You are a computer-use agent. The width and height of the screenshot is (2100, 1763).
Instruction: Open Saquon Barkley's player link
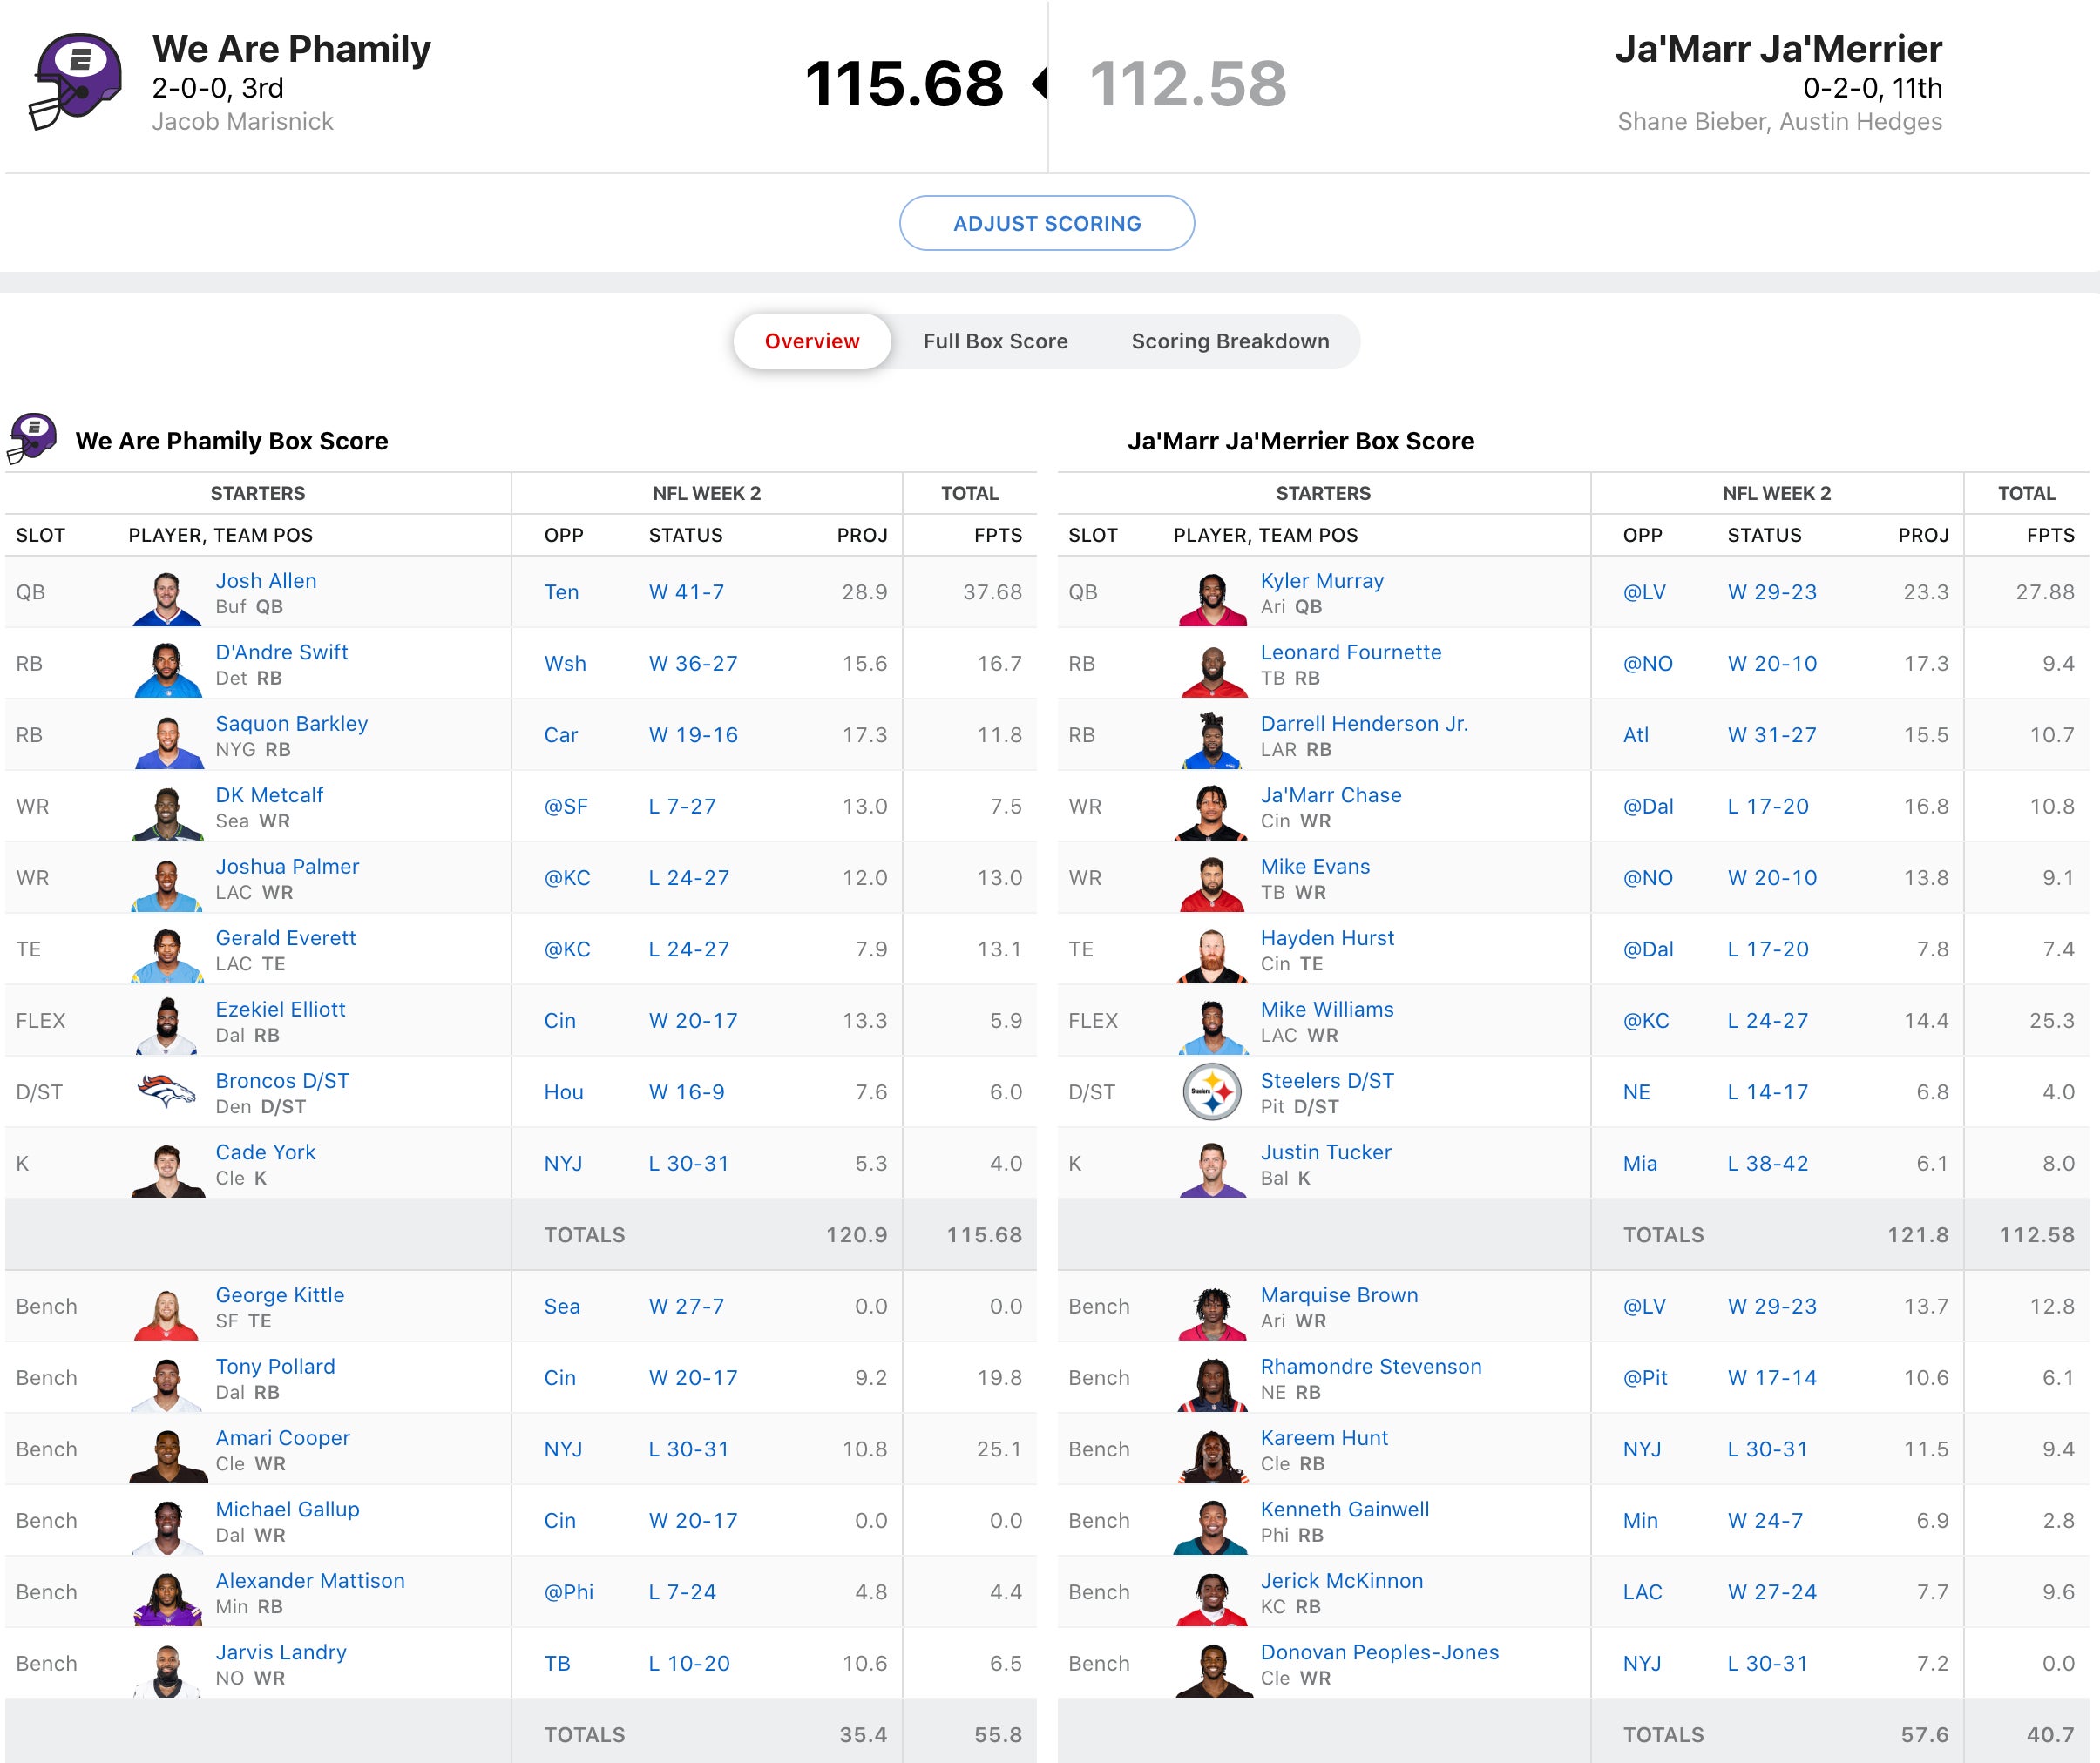coord(291,723)
